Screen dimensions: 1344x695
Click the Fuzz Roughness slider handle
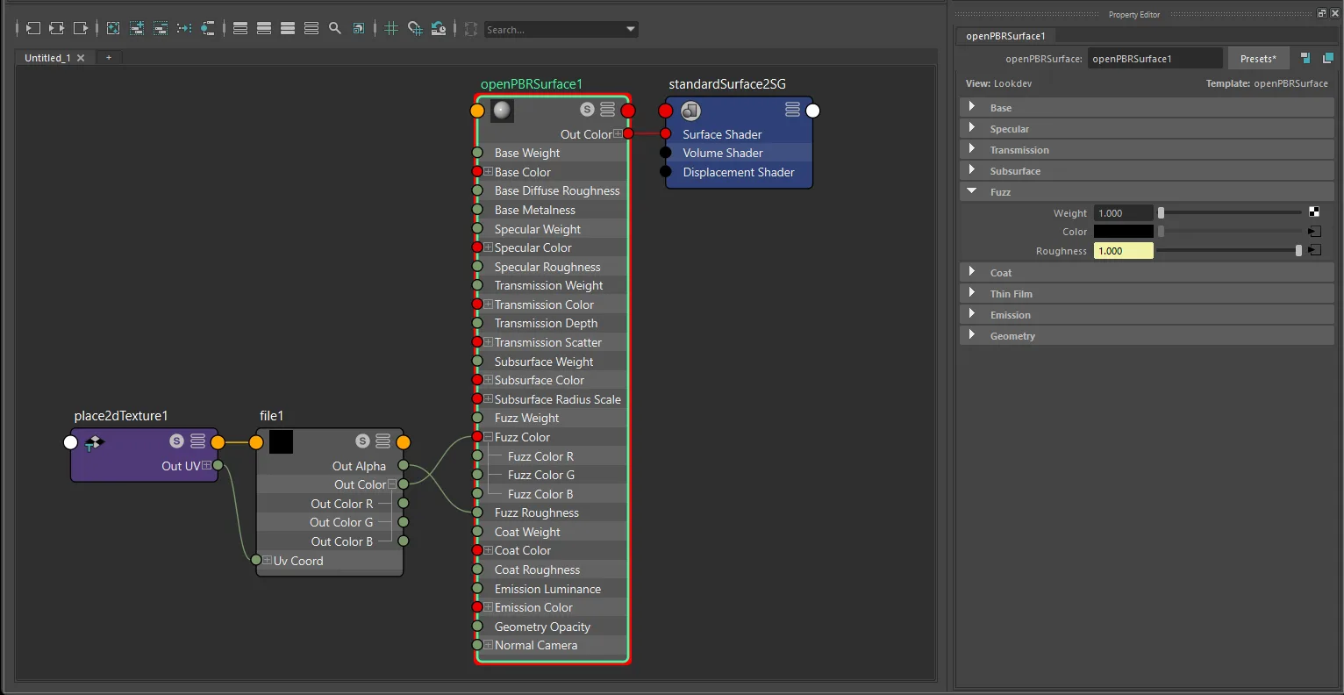click(1298, 250)
